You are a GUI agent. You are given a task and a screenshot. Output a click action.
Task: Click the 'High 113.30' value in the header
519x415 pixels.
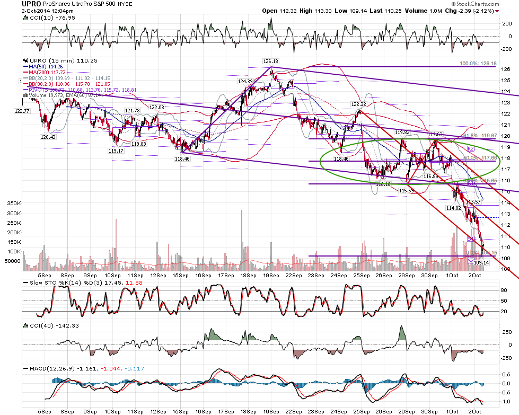click(x=315, y=11)
